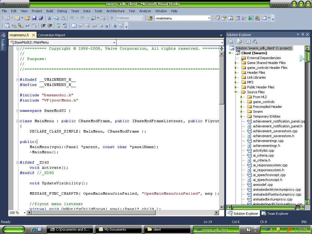Select ammodef.cpp in the solution tree

coord(263,185)
